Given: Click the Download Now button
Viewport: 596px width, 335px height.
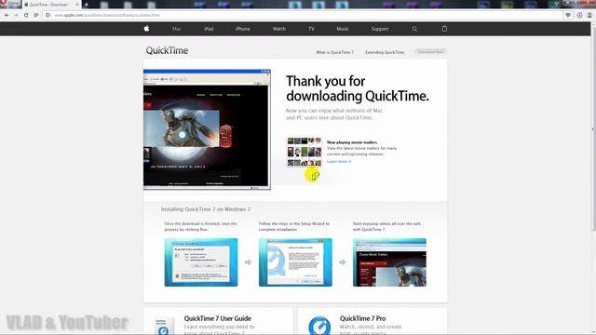Looking at the screenshot, I should [430, 52].
